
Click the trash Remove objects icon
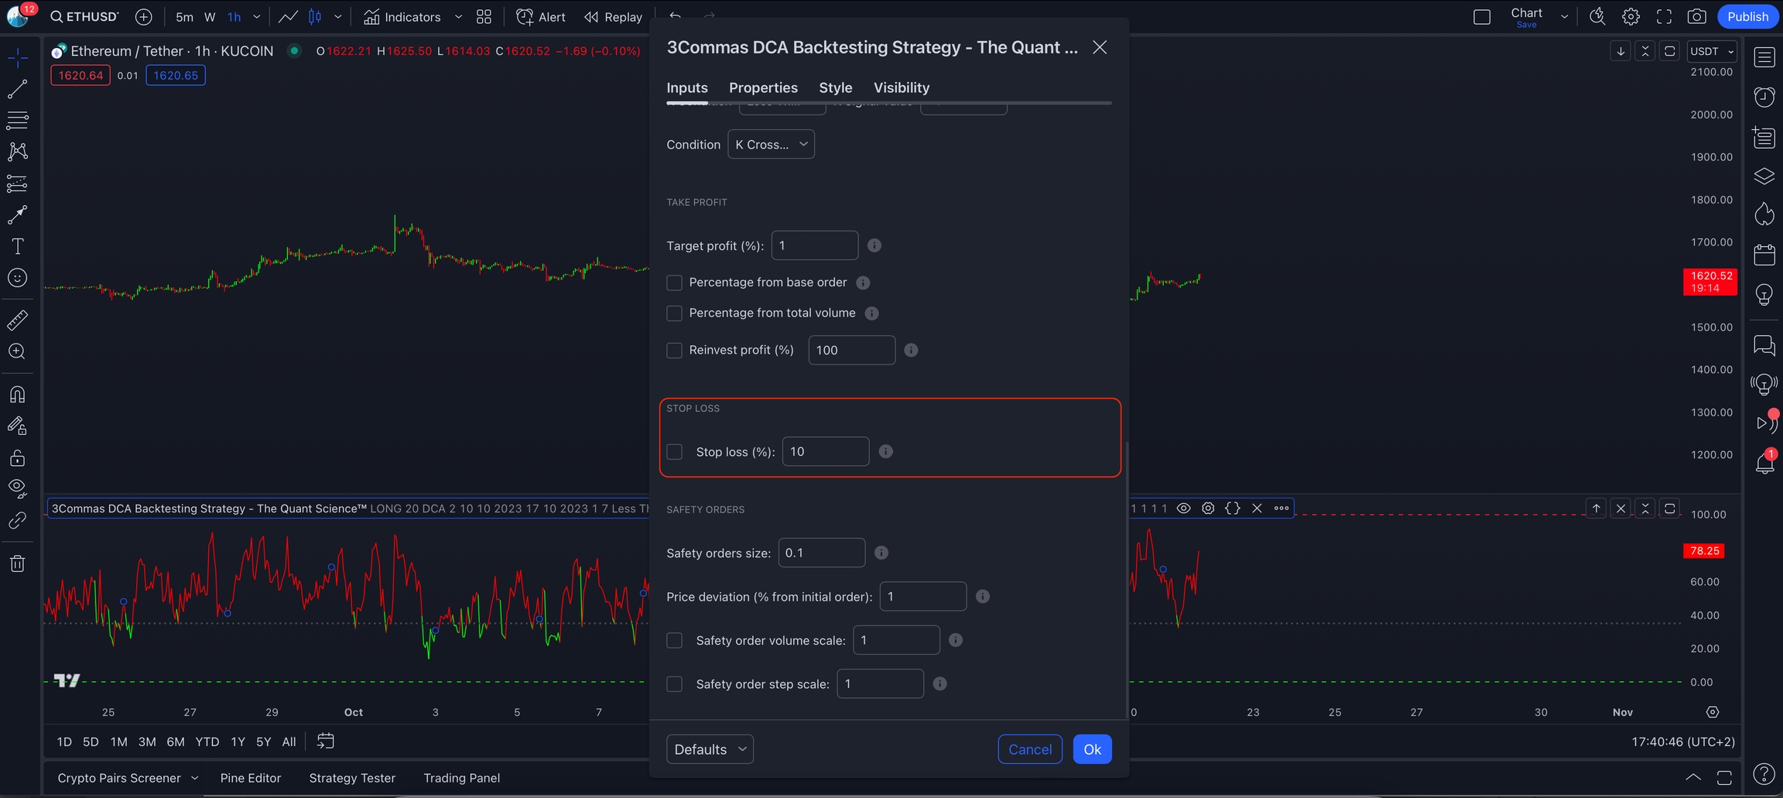click(17, 563)
